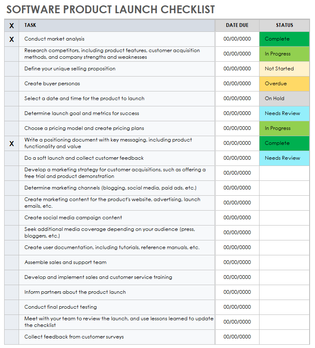Uncheck the positioning document task checkbox

click(x=12, y=143)
